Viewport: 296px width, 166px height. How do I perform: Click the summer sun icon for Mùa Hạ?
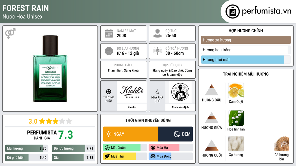tap(153, 148)
